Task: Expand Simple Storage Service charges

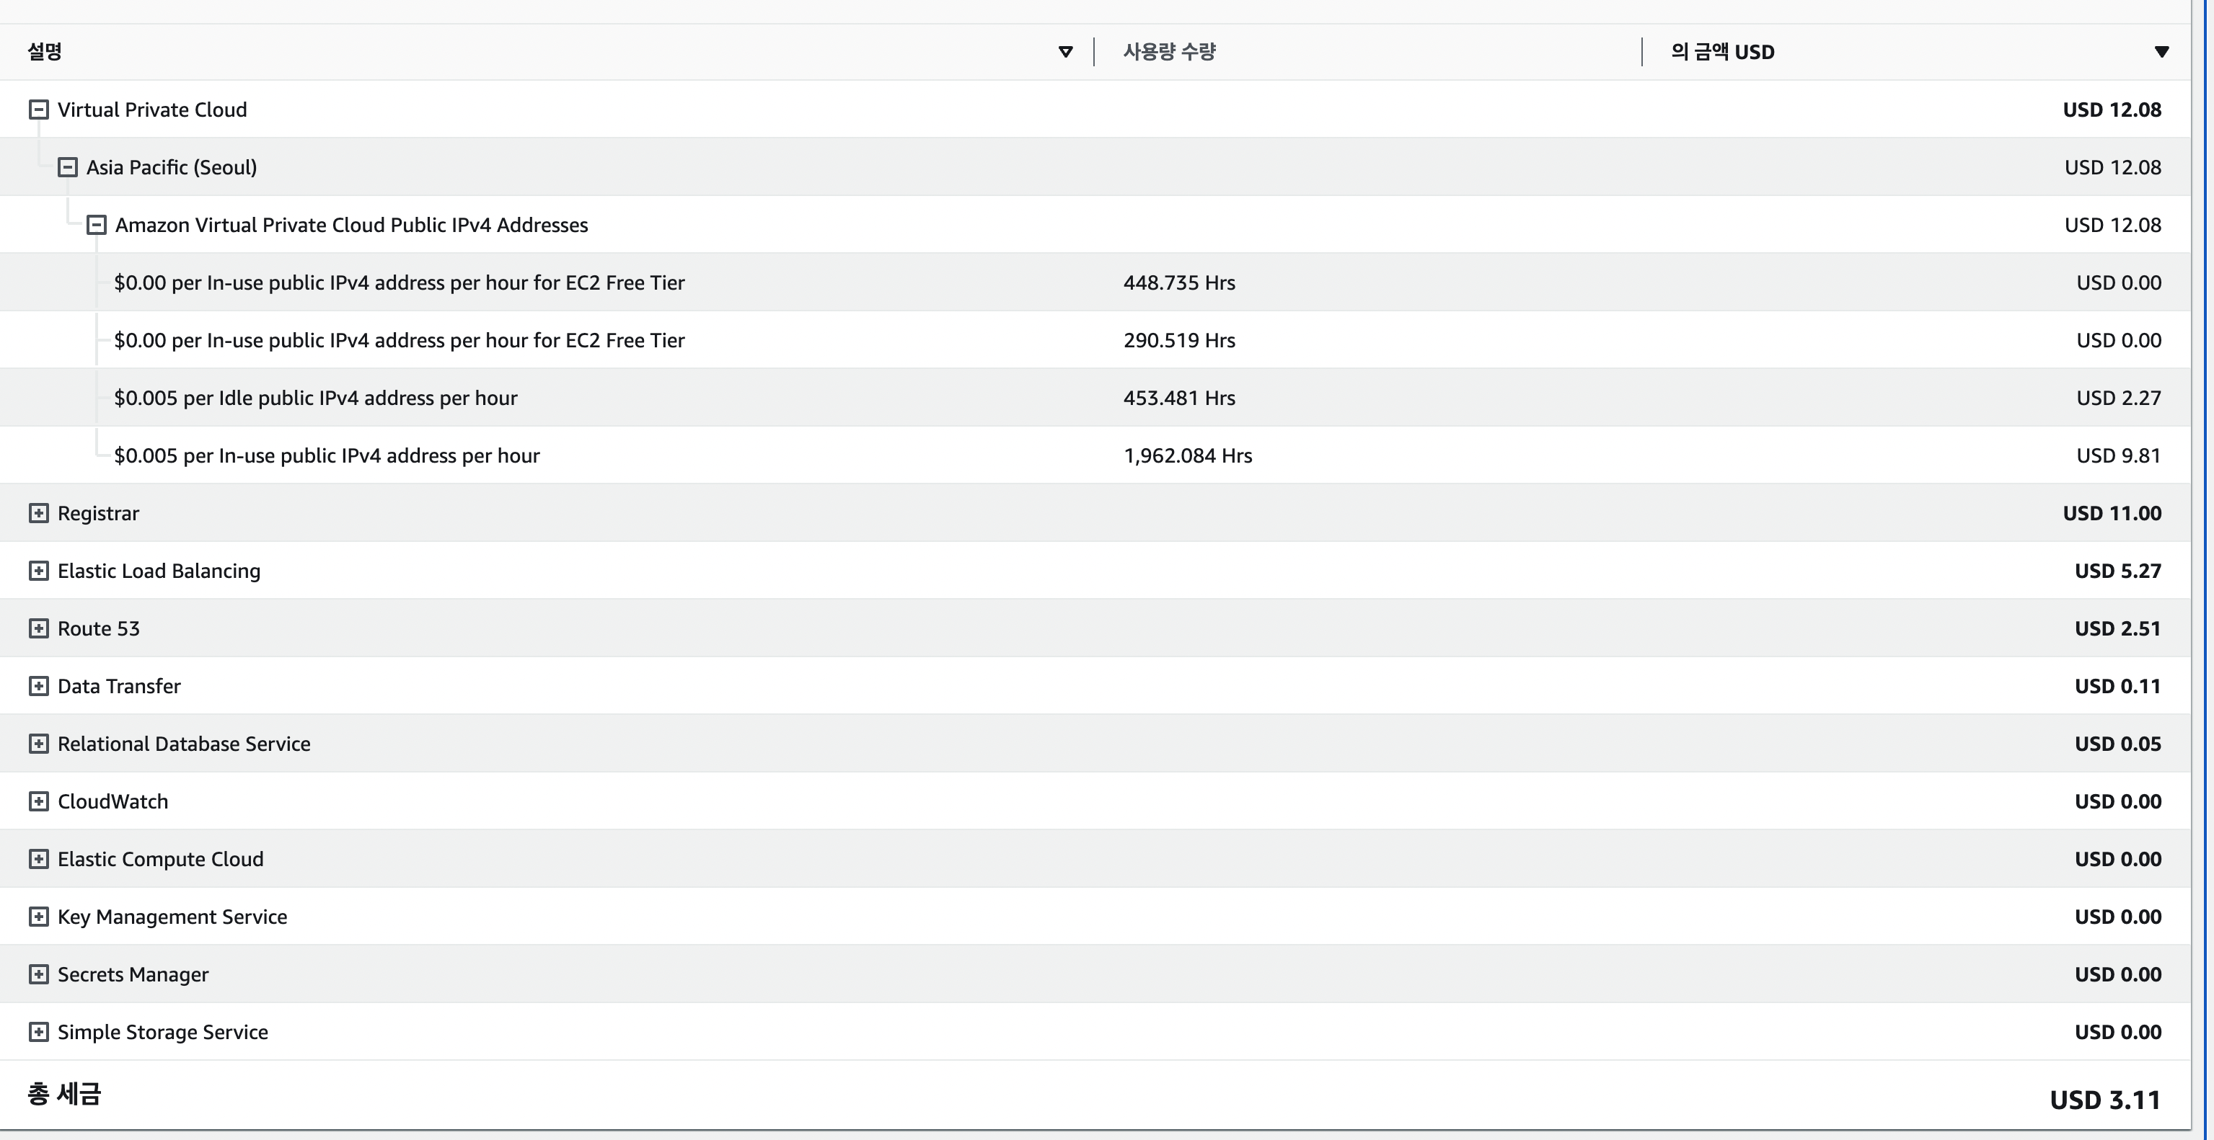Action: 39,1031
